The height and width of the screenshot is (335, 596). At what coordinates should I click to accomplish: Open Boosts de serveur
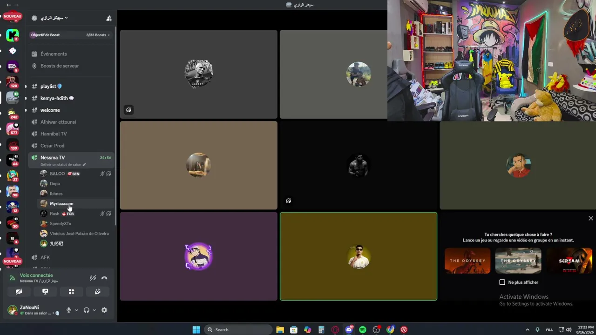(71, 66)
